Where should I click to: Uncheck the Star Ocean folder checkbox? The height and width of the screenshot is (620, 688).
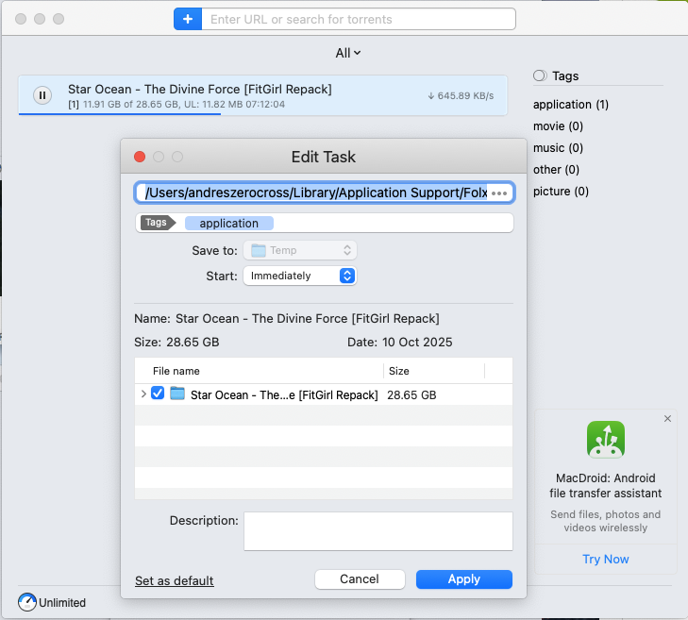[x=158, y=394]
